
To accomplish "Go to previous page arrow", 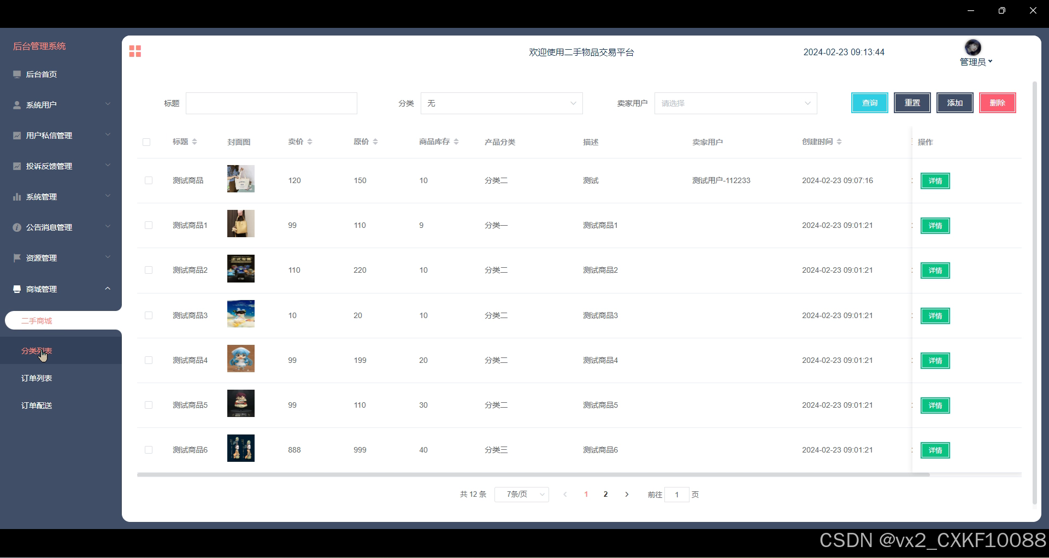I will (565, 495).
